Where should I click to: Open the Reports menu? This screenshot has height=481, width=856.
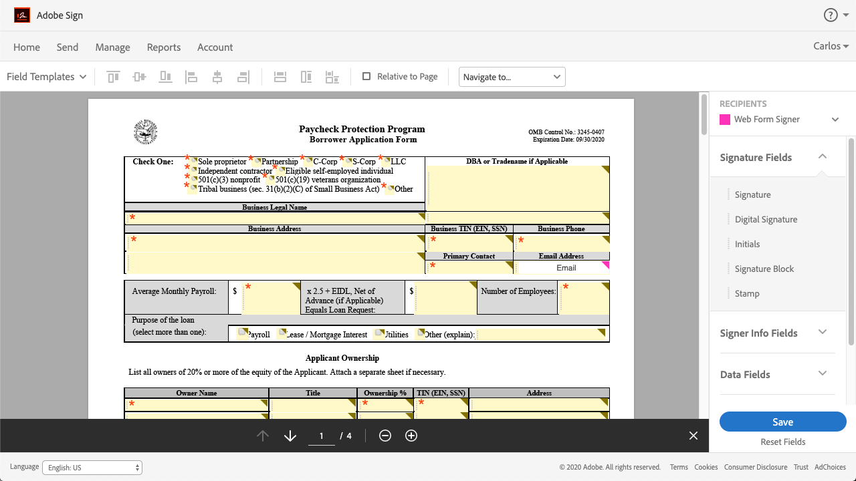click(x=164, y=47)
